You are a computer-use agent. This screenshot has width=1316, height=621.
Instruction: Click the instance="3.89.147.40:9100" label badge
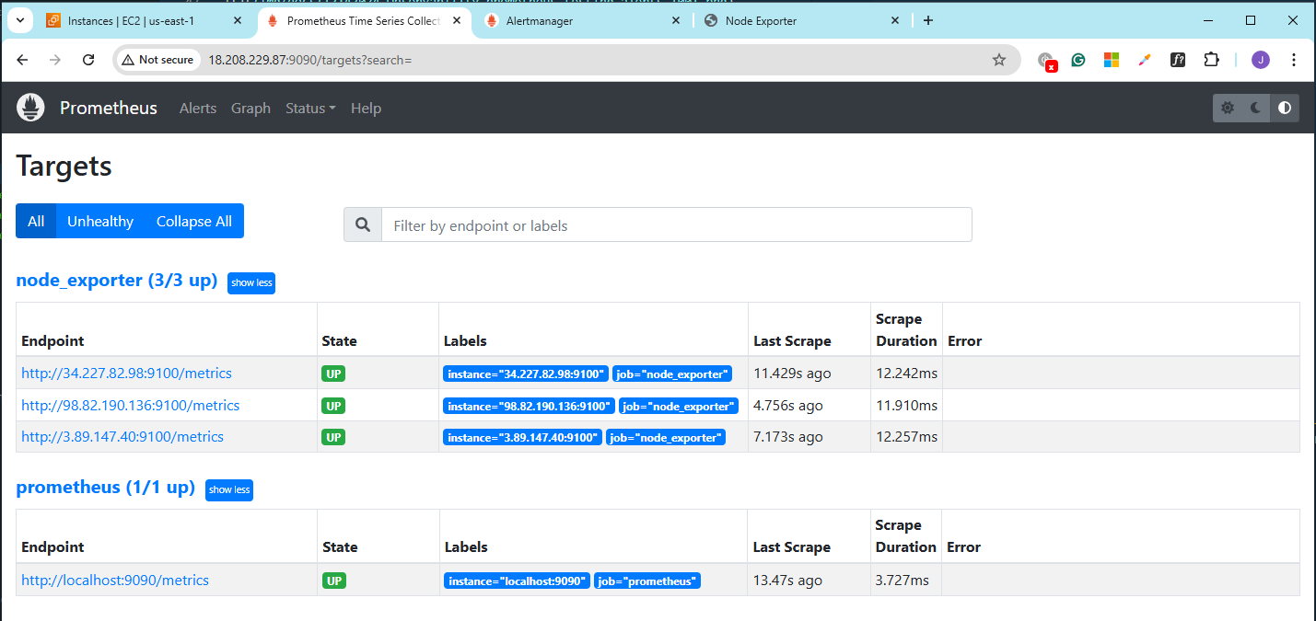click(522, 437)
